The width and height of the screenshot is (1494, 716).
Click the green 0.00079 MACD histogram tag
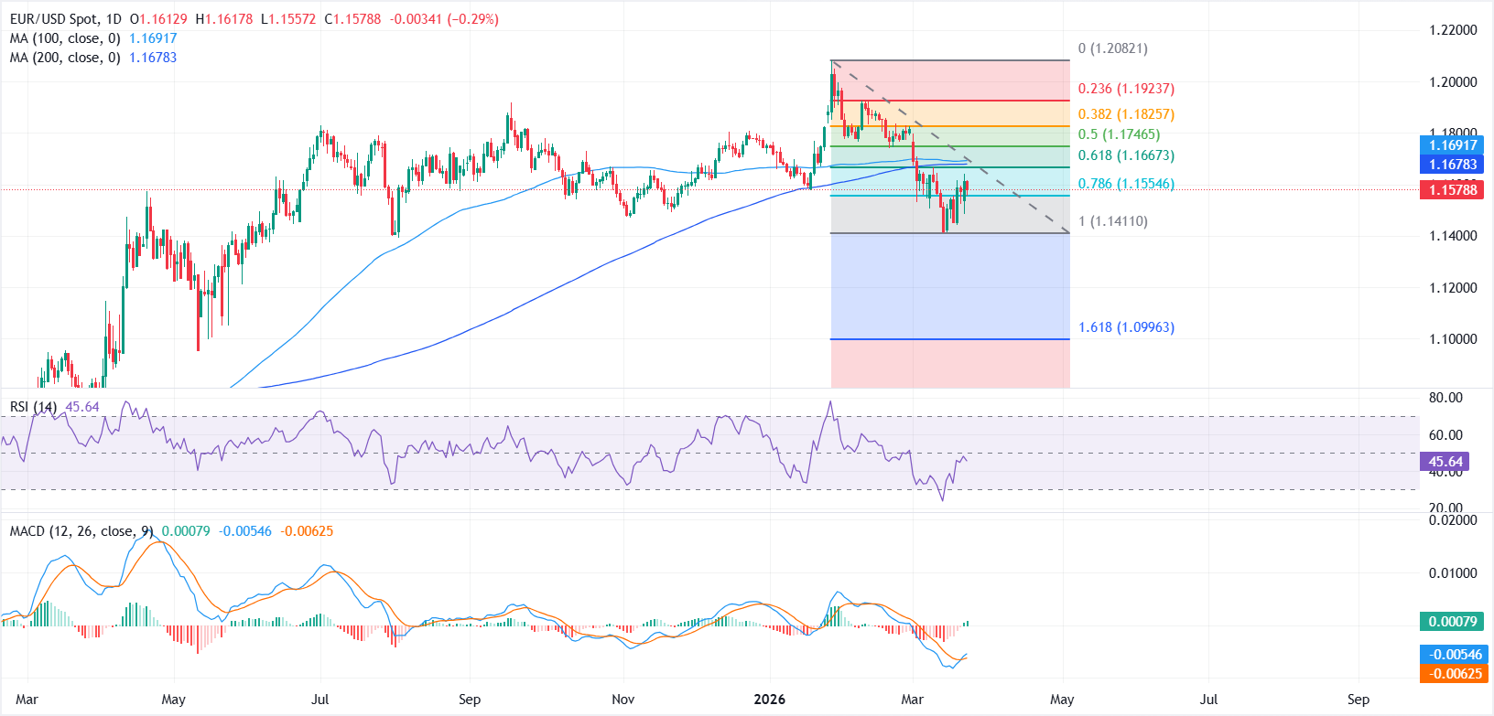(1454, 622)
